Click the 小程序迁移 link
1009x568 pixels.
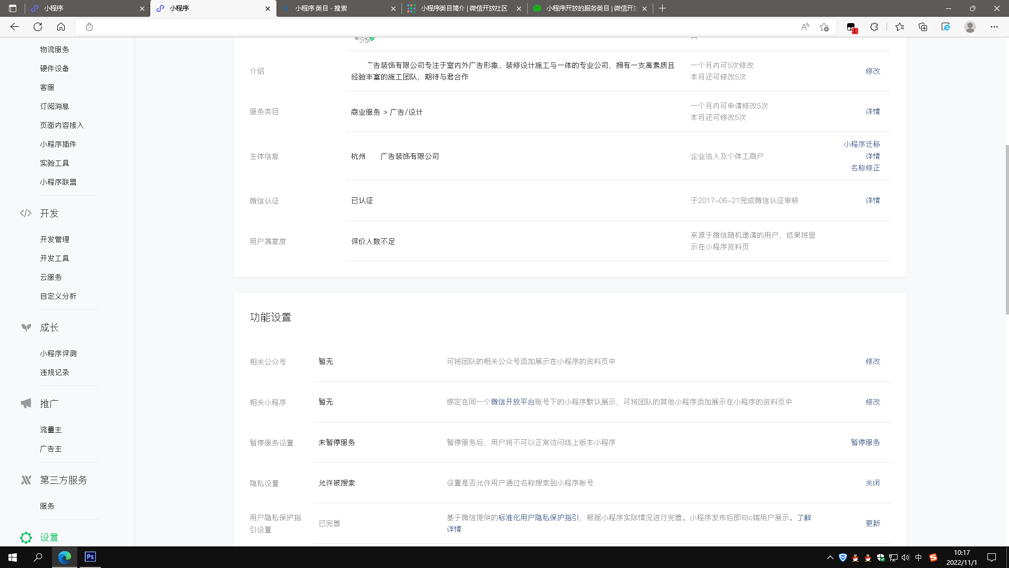pos(861,144)
